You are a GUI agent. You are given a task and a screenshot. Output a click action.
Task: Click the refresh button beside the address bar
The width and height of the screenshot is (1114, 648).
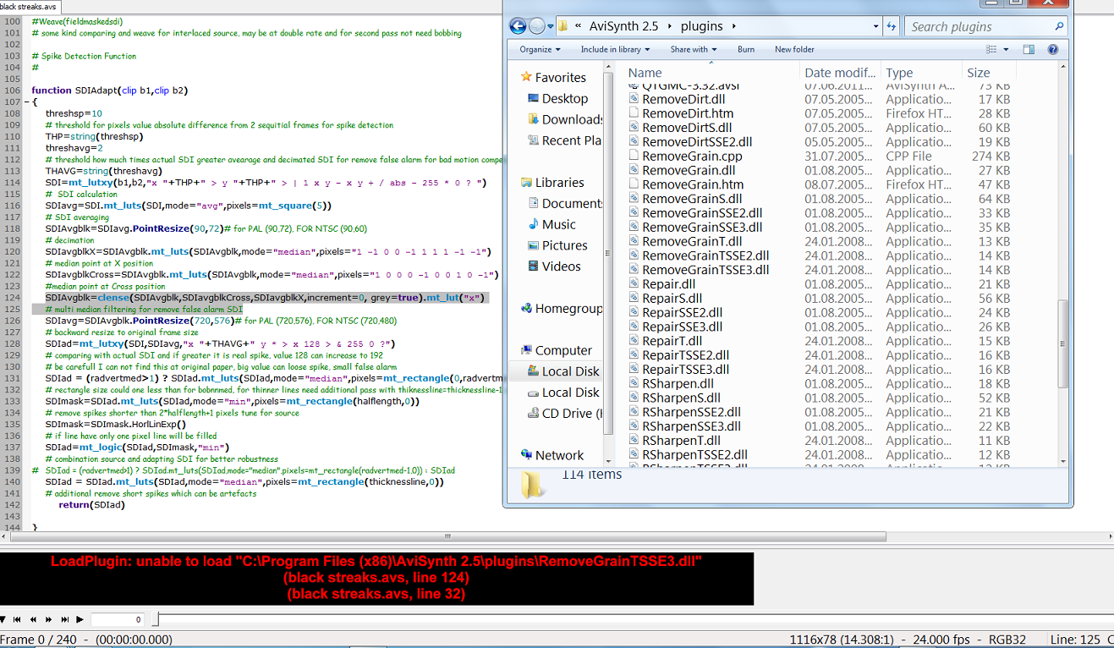tap(892, 27)
